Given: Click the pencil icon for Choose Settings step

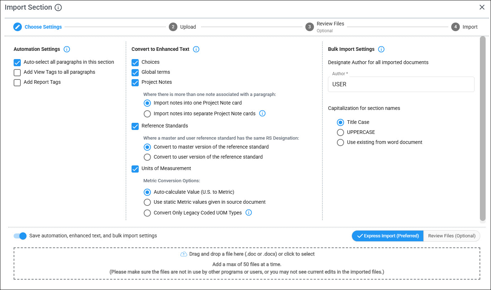Looking at the screenshot, I should coord(18,27).
